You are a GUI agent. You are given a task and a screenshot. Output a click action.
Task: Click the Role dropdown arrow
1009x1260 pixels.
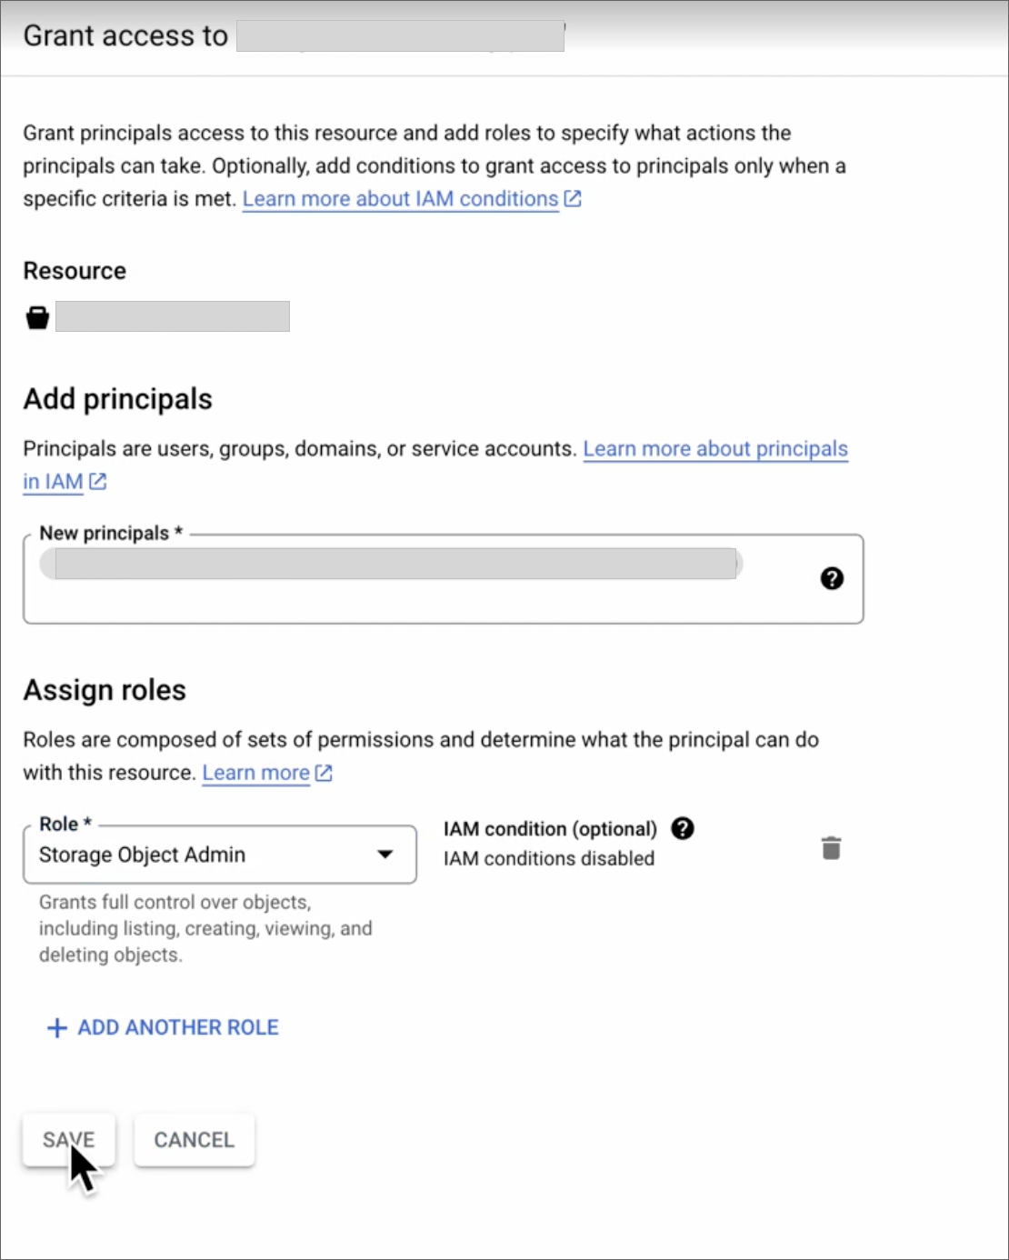(x=385, y=855)
